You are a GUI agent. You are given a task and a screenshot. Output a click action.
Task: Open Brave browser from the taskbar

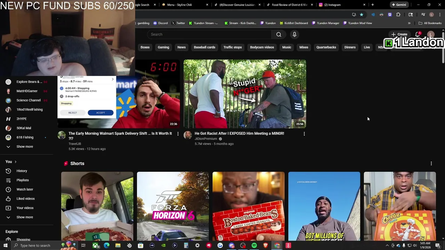pos(266,245)
